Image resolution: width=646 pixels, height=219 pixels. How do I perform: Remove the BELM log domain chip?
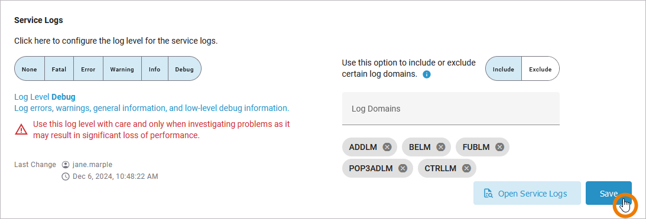pos(441,147)
